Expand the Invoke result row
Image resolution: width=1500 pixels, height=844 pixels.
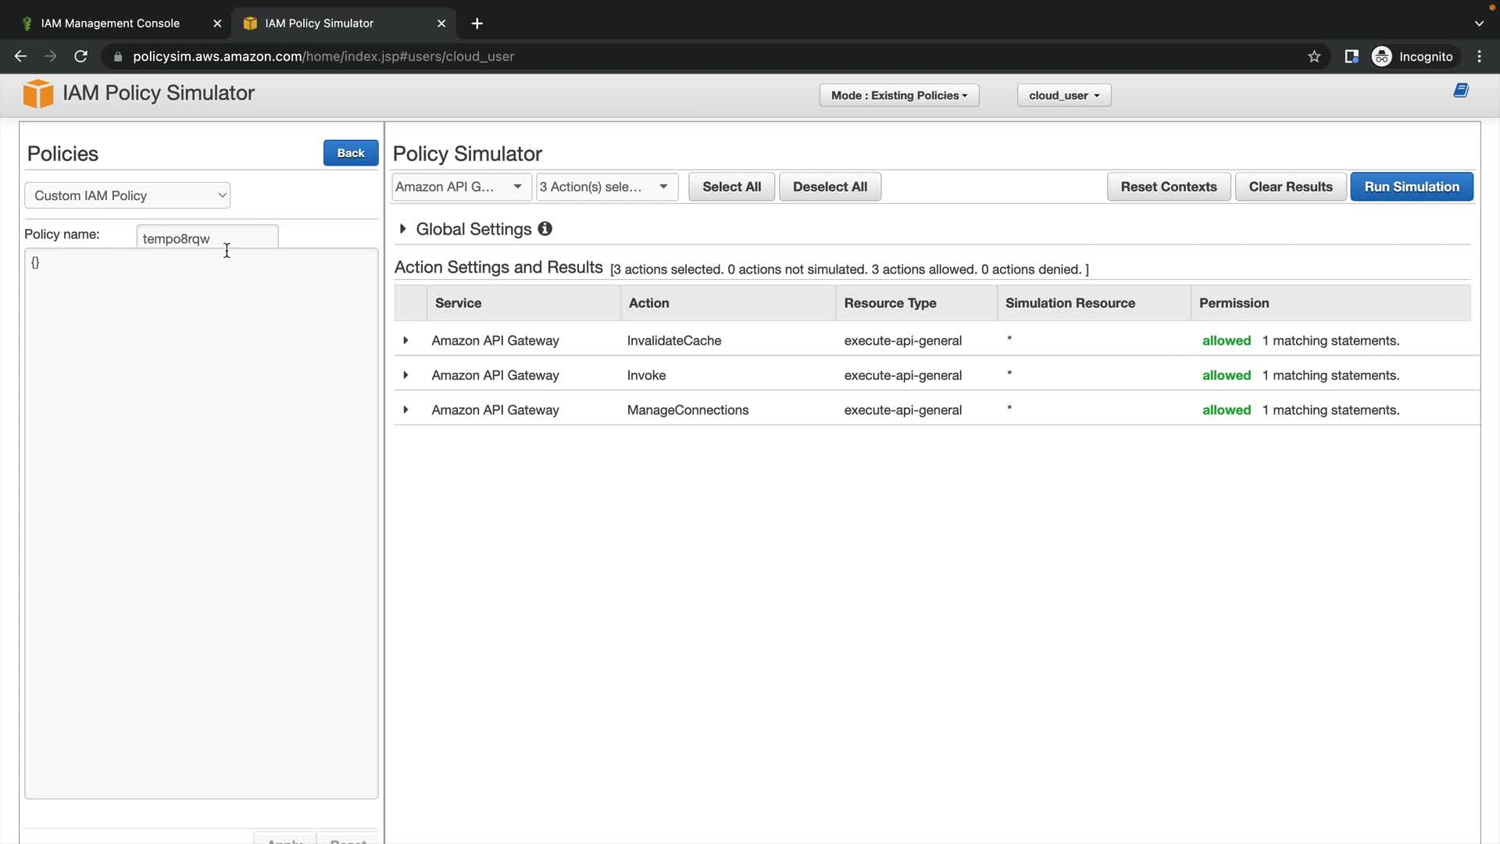click(x=405, y=375)
